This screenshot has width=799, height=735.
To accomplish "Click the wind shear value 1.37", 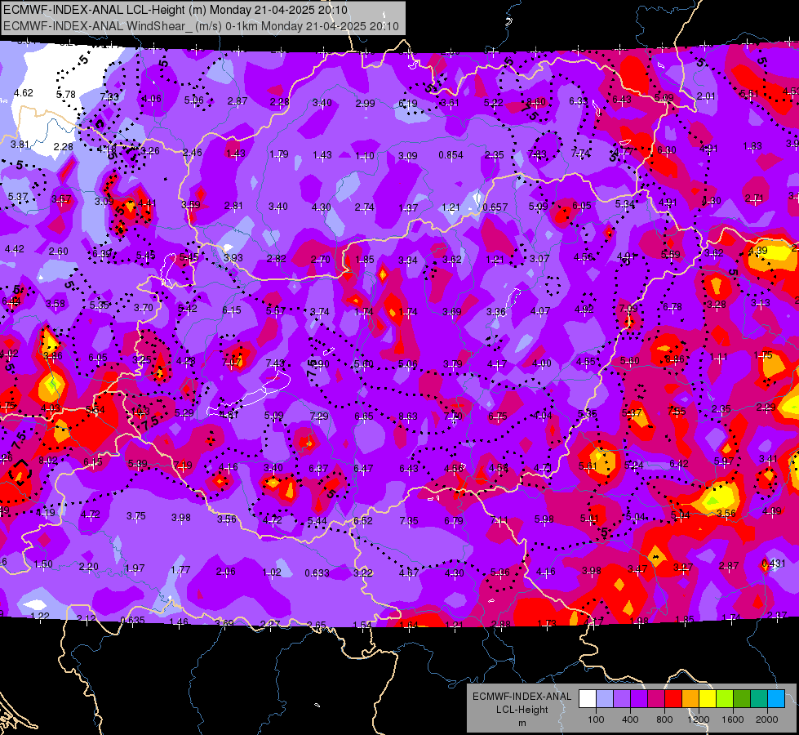I will (x=408, y=207).
